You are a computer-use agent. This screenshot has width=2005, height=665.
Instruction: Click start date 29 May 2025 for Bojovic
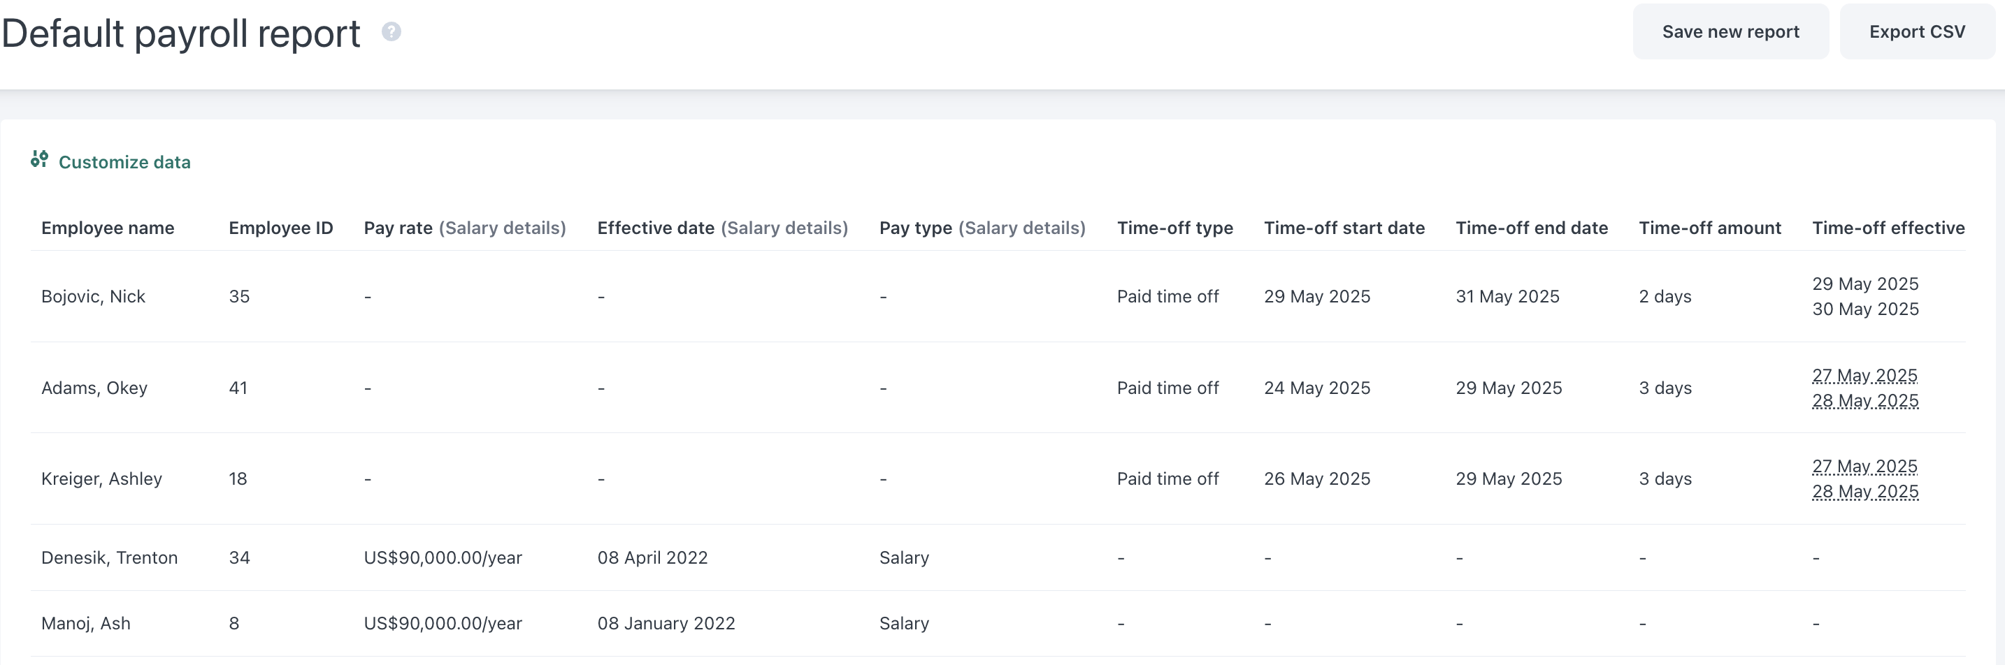[x=1317, y=296]
